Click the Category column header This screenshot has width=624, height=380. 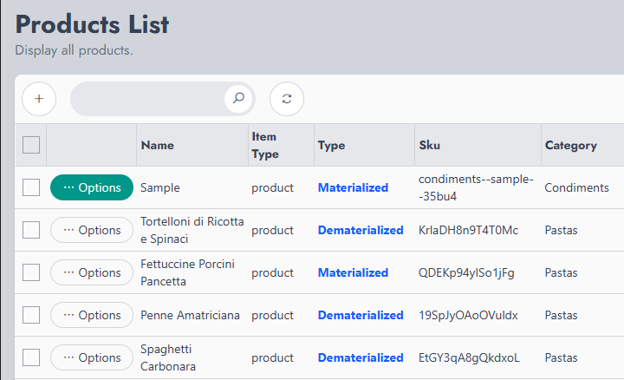[571, 146]
